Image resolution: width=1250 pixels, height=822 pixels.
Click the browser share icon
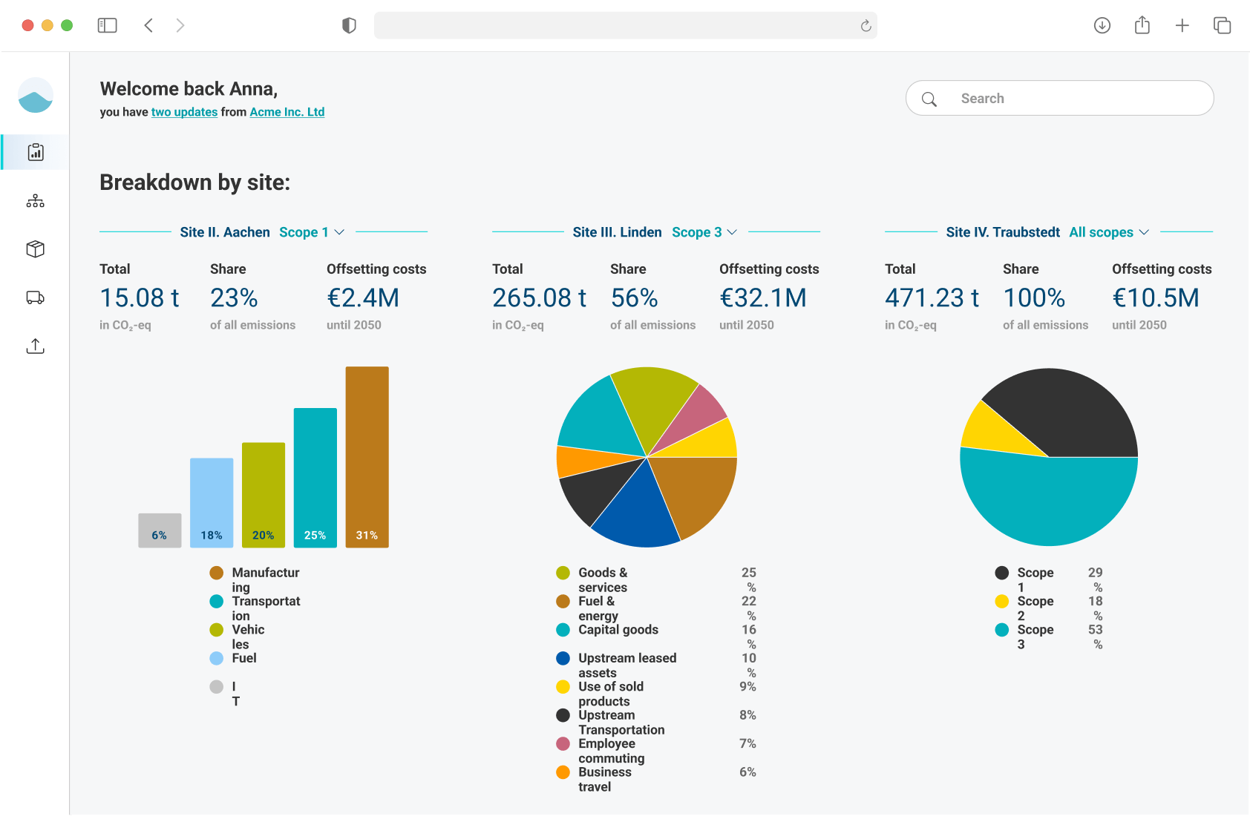[1142, 25]
